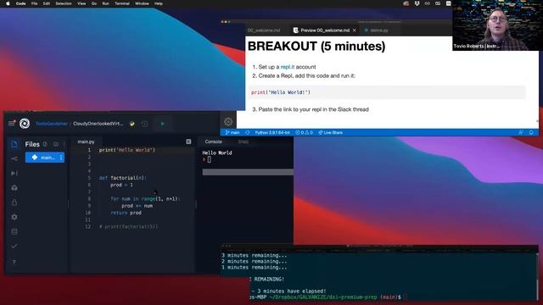This screenshot has height=305, width=543.
Task: Open the Apple menu
Action: (x=8, y=3)
